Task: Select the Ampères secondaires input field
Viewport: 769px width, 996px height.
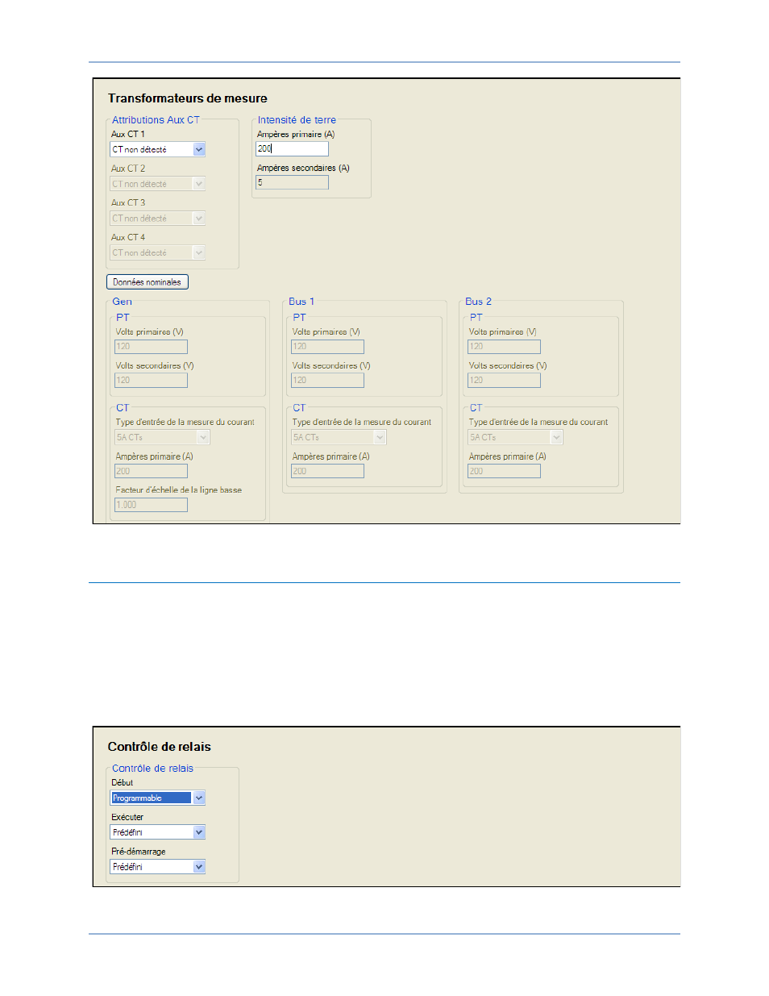Action: tap(292, 183)
